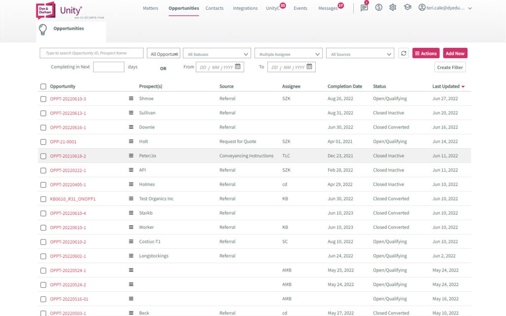Open the chat notifications icon with badge
The image size is (506, 316).
[364, 8]
